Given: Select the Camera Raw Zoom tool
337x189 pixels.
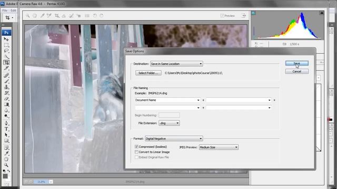Looking at the screenshot, I should point(28,16).
